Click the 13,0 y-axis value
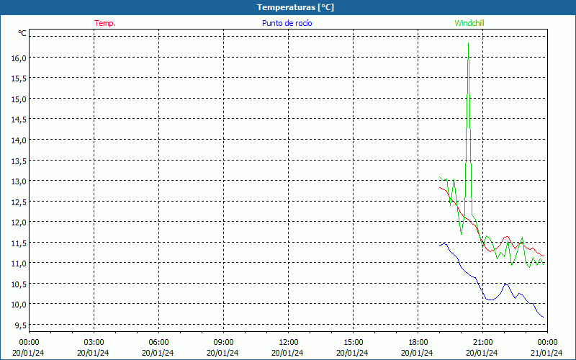The image size is (576, 360). pos(19,181)
